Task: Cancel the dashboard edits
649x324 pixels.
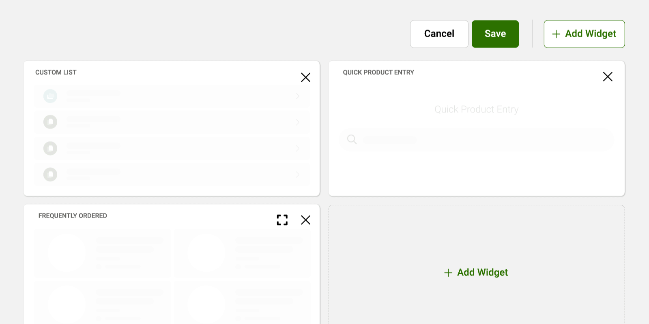Action: [x=439, y=34]
